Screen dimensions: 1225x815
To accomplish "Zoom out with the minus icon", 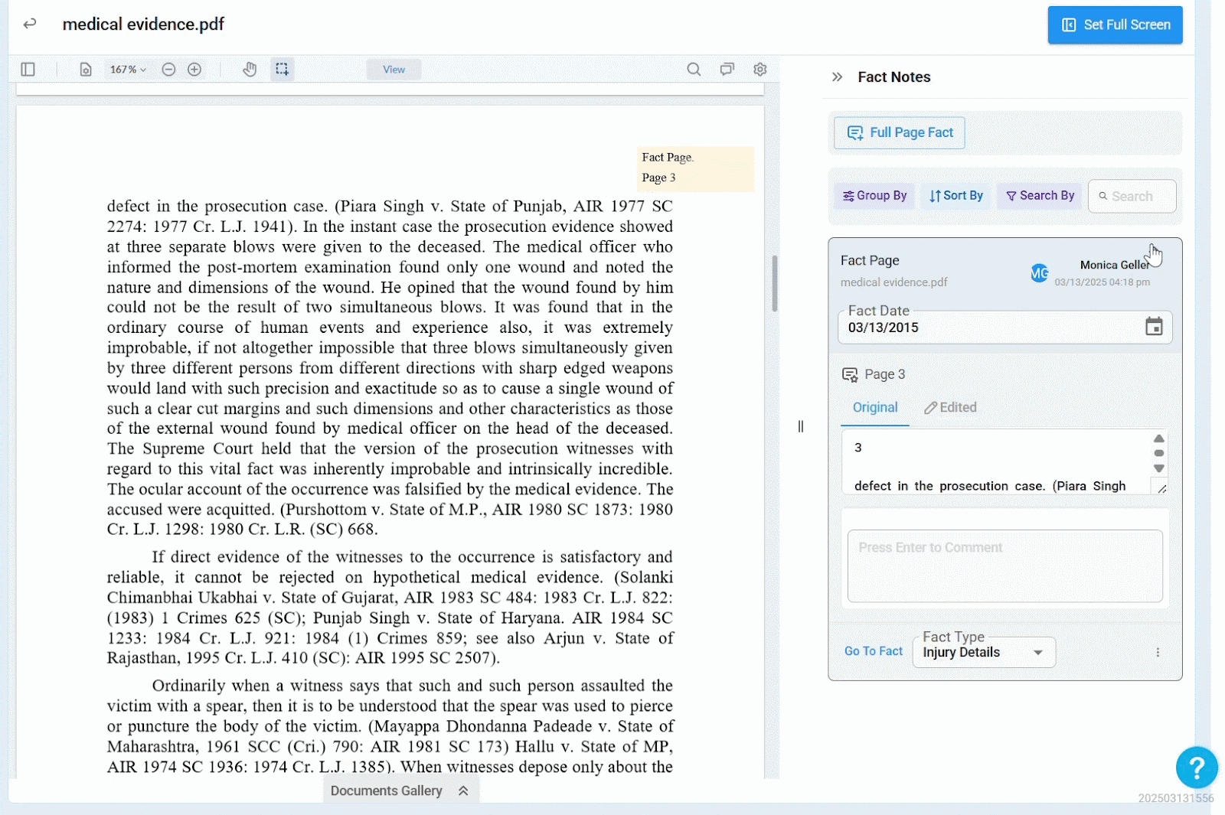I will (169, 70).
